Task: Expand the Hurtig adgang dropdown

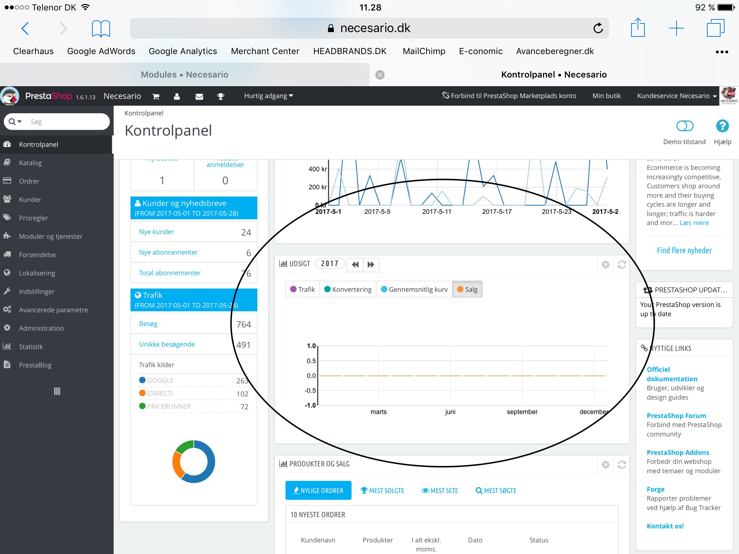Action: point(268,96)
